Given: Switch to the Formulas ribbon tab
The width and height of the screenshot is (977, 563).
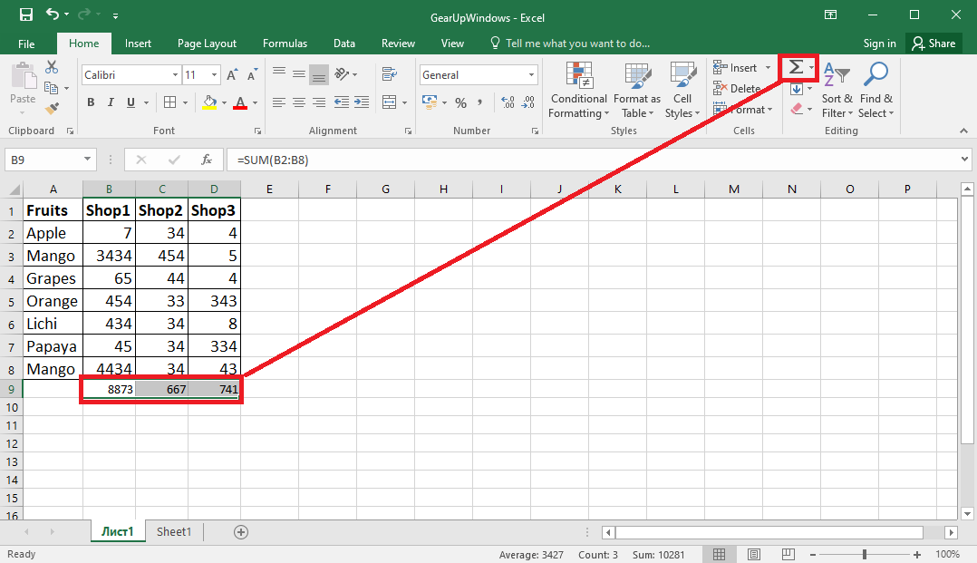Looking at the screenshot, I should [x=285, y=43].
